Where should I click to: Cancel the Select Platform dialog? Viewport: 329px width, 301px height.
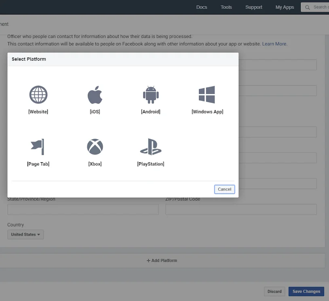tap(224, 189)
